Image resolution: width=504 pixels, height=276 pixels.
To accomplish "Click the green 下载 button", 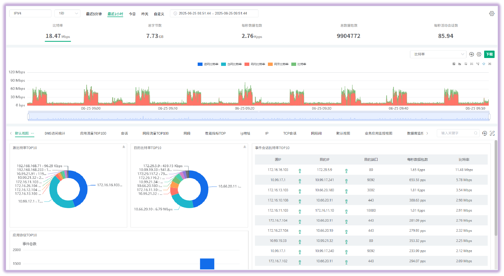I will pos(489,54).
